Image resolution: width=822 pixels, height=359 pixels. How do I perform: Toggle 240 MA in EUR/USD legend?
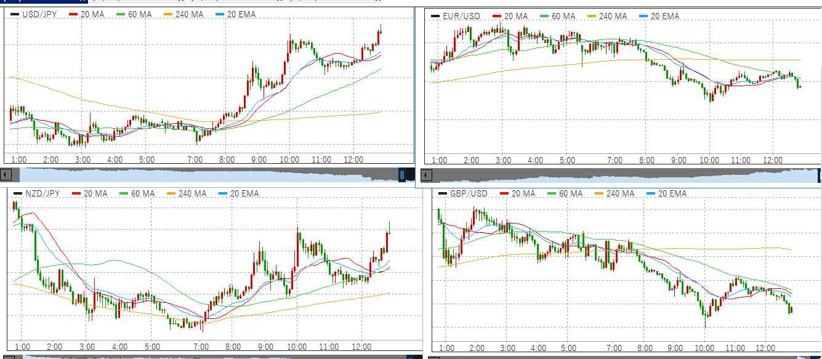(608, 16)
